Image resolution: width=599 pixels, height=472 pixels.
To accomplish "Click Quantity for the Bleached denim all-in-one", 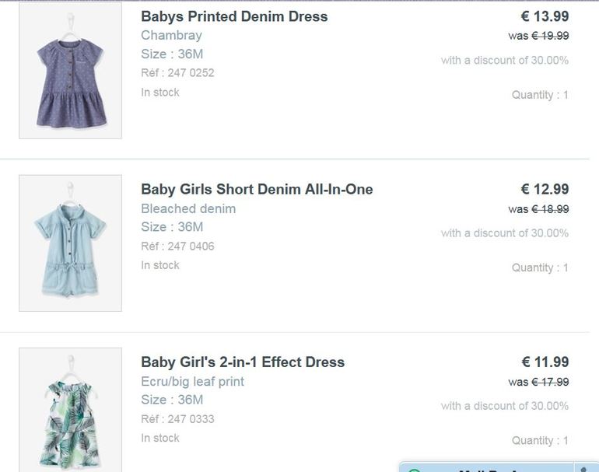I will click(540, 267).
